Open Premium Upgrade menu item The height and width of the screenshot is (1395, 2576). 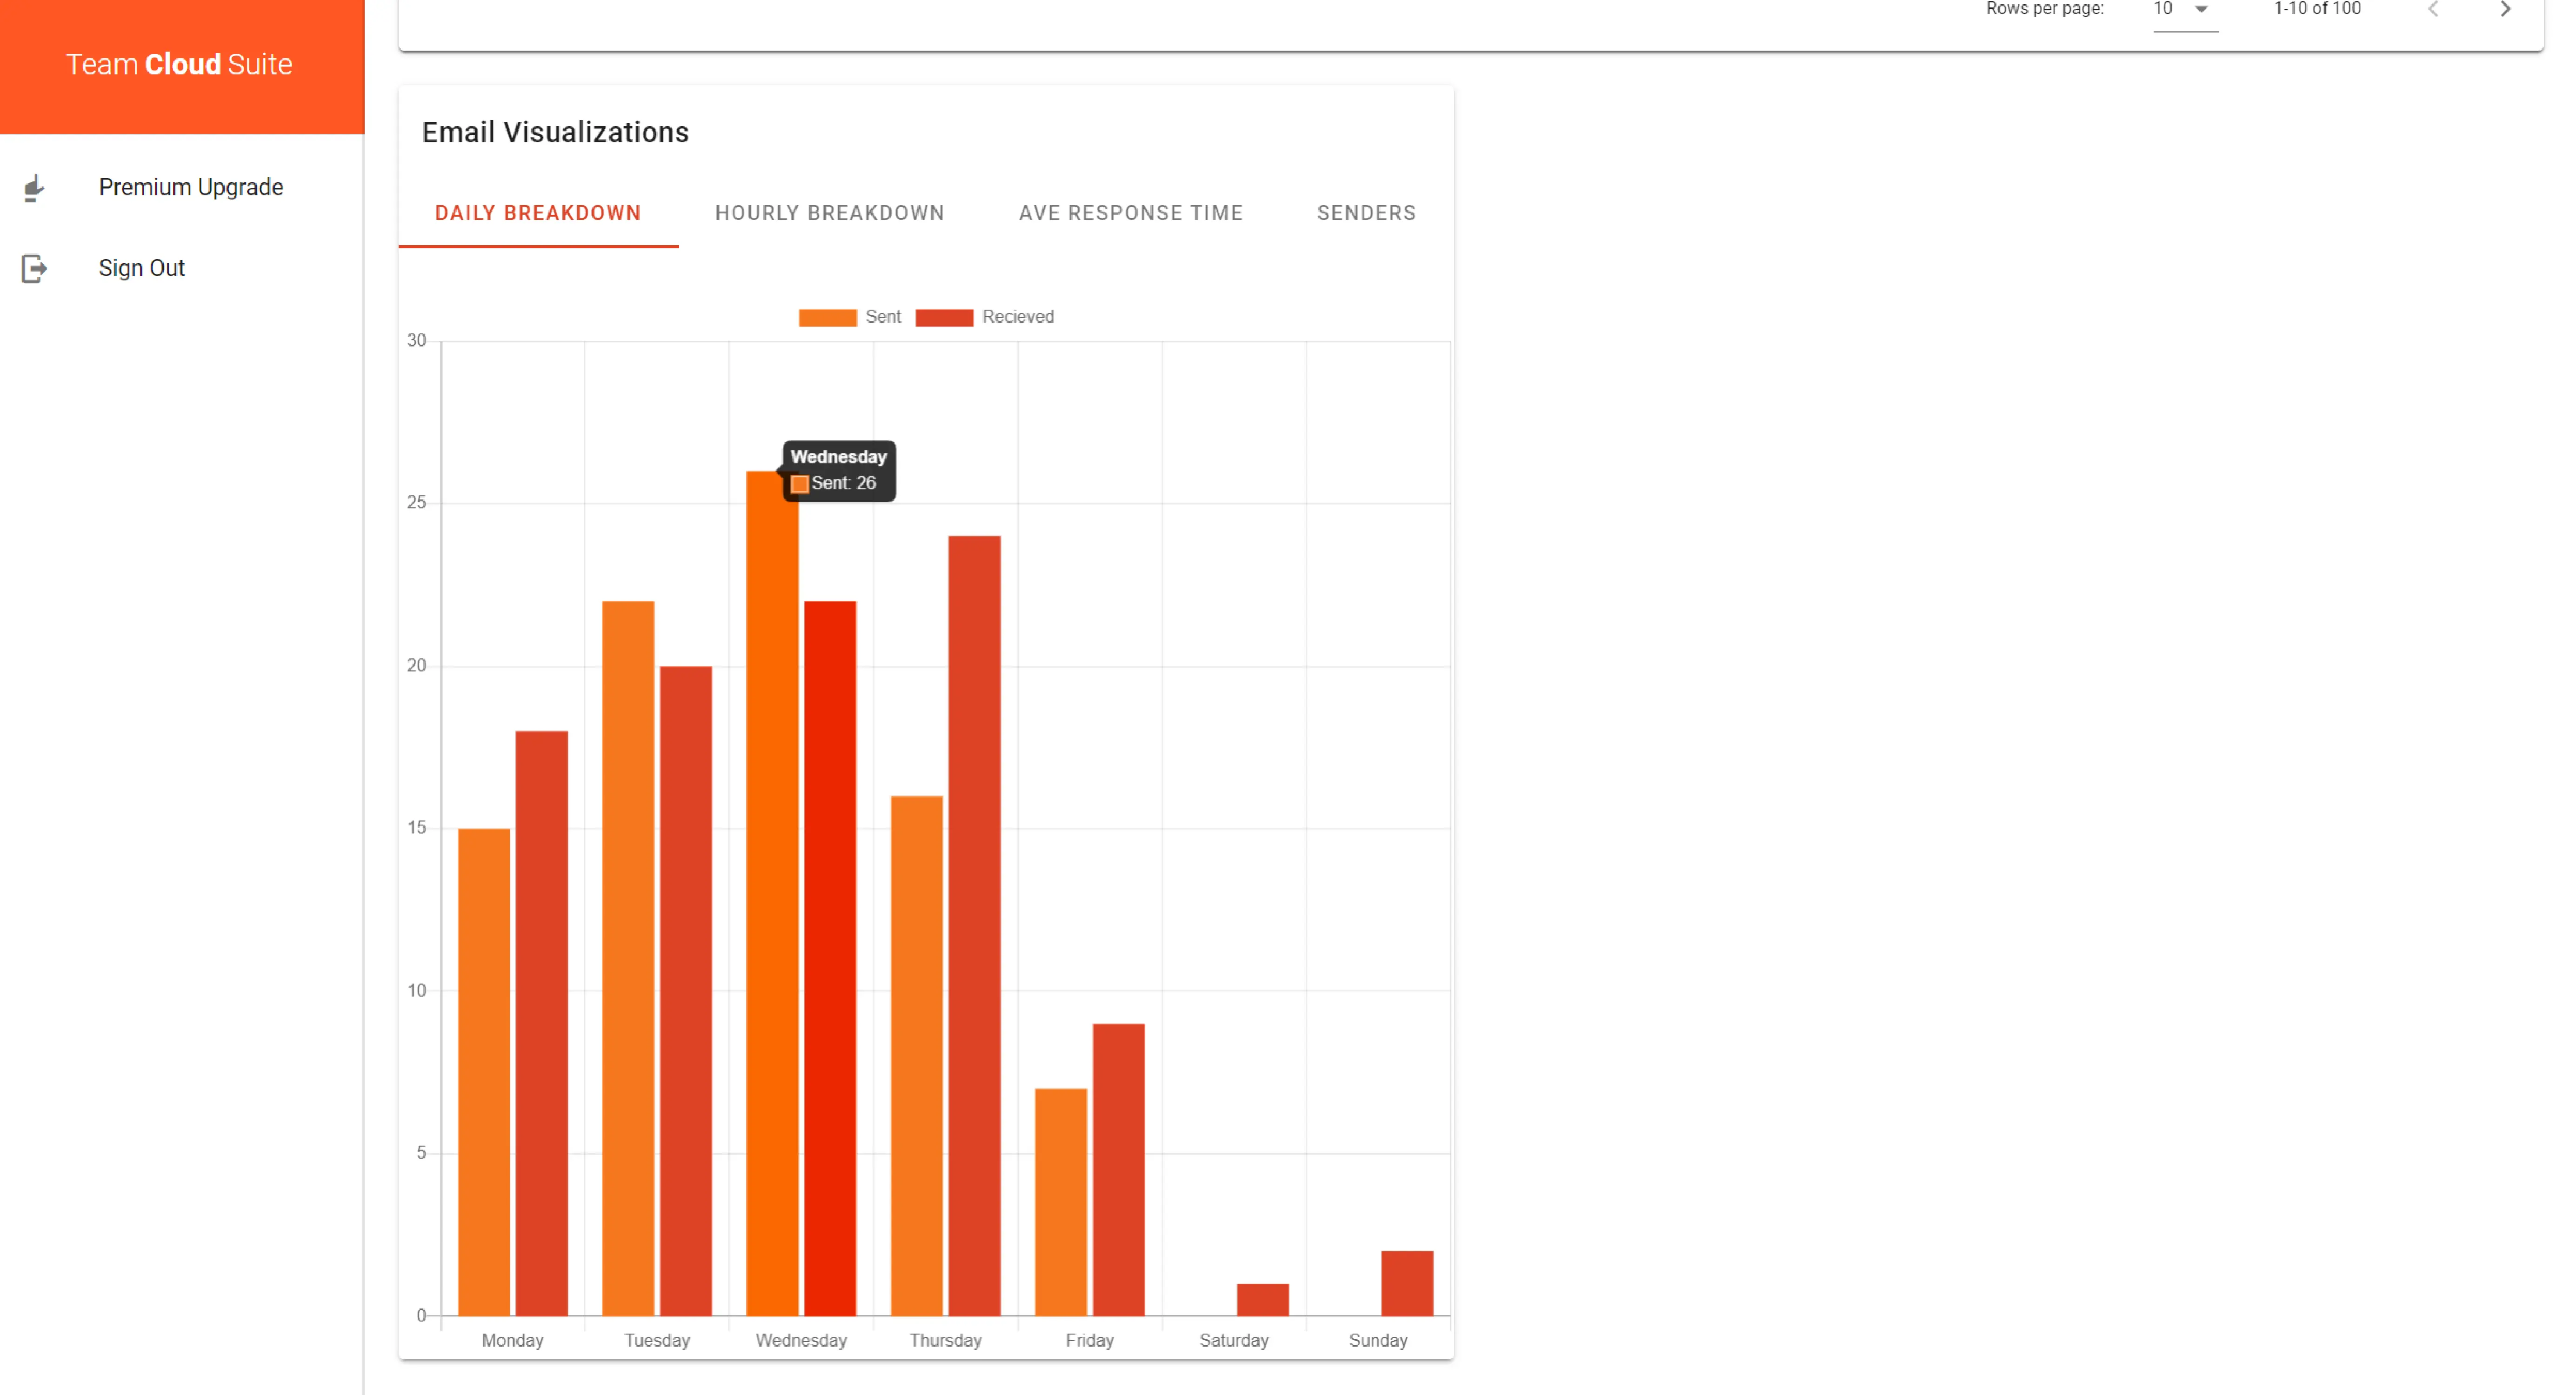pos(182,187)
